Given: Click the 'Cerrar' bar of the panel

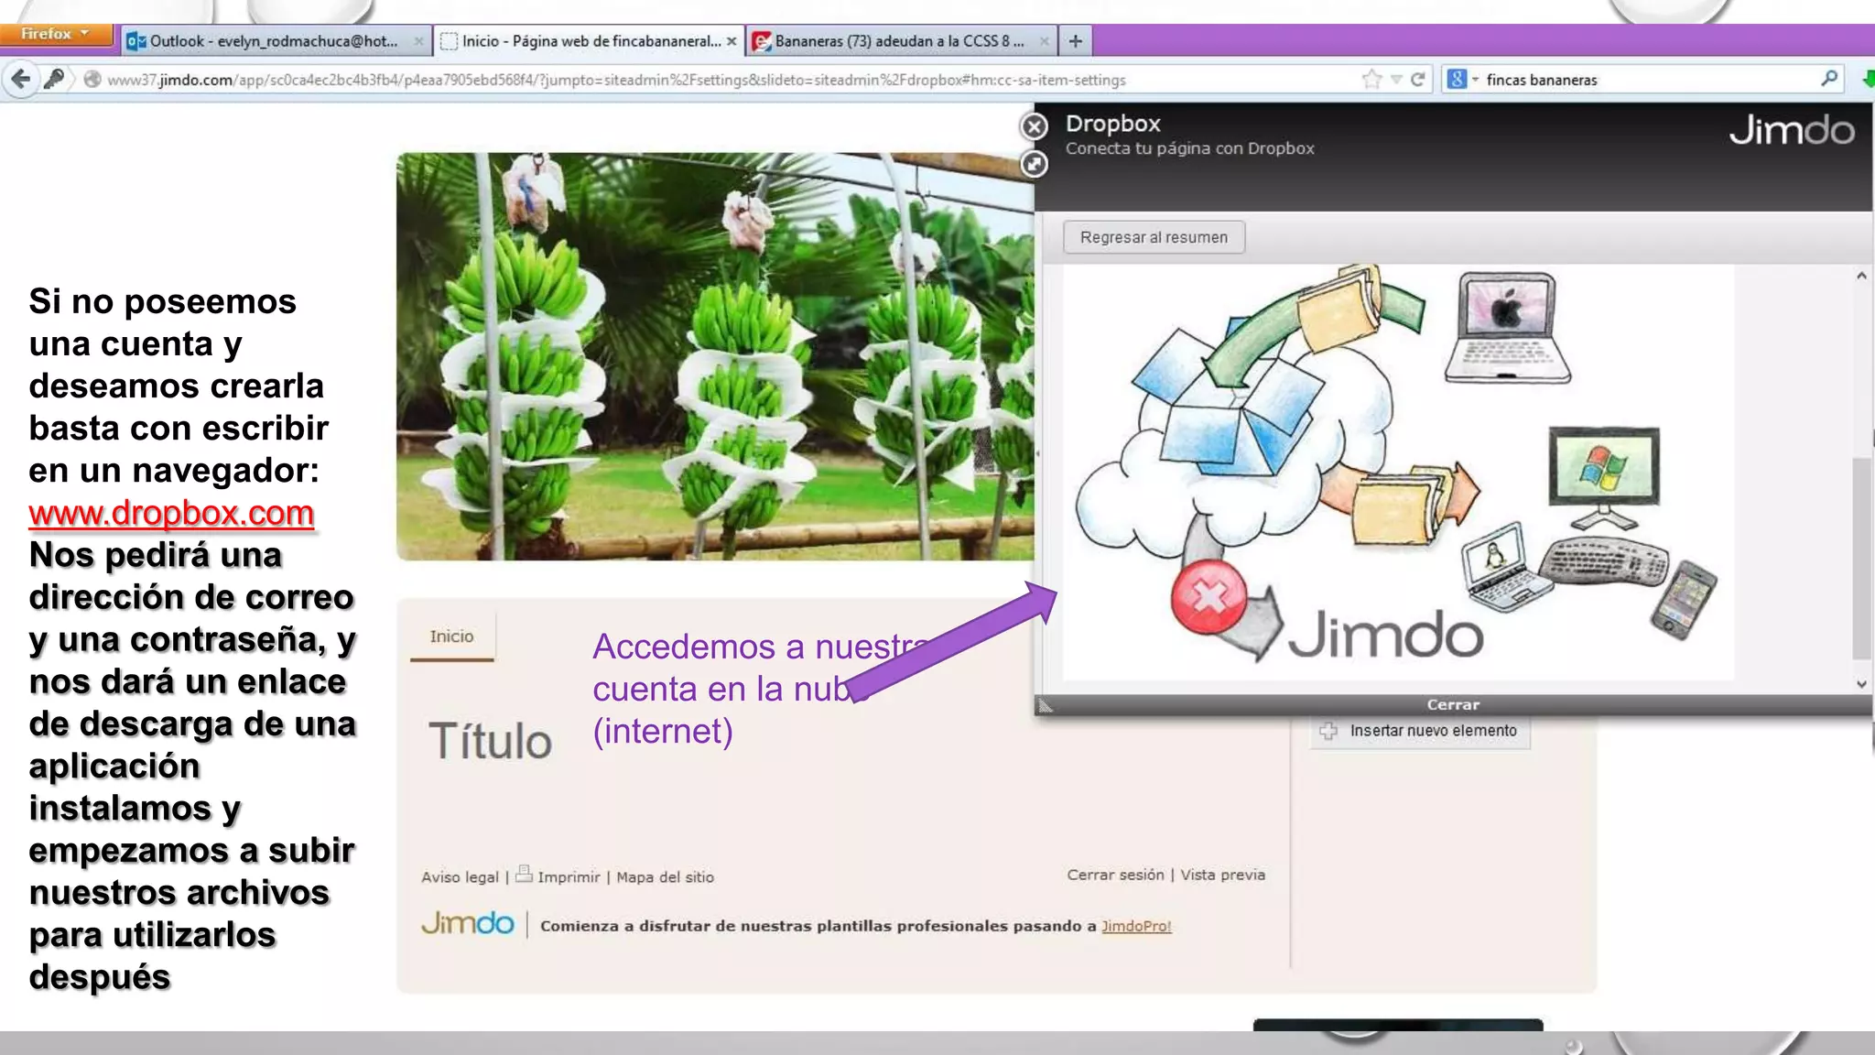Looking at the screenshot, I should [1453, 704].
